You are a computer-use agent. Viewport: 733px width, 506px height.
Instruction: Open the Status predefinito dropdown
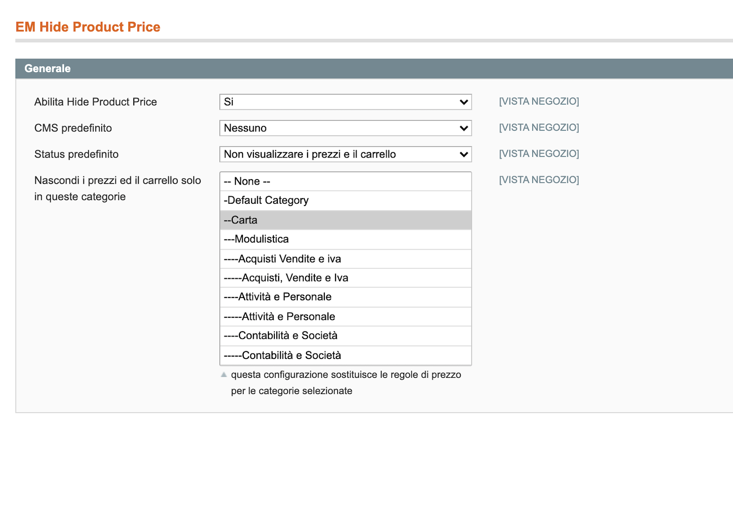(345, 154)
